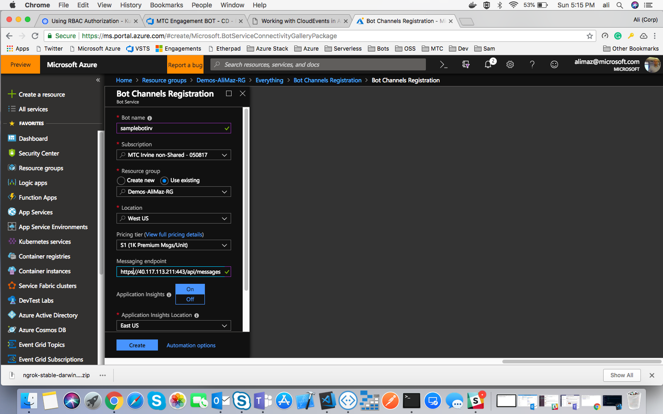The image size is (663, 414).
Task: Click the Bot name info icon
Action: [150, 118]
